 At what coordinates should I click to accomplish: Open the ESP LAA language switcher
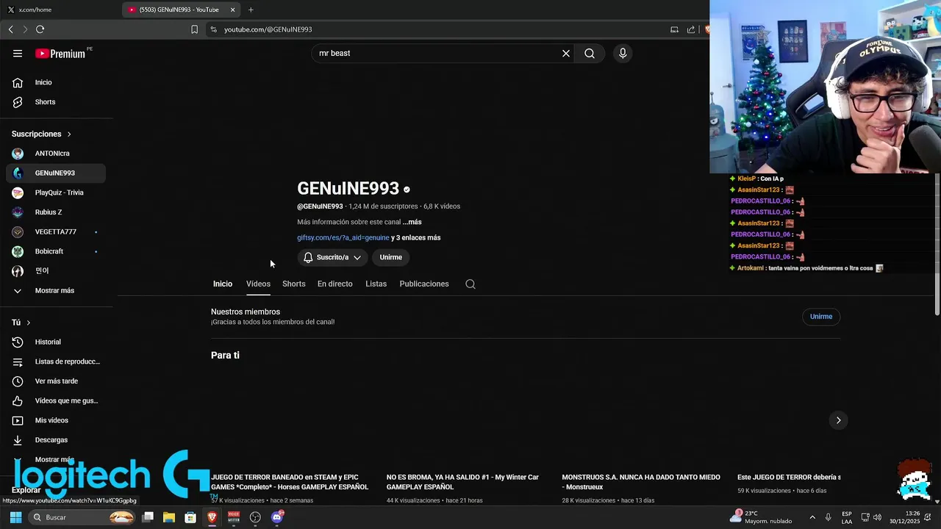pyautogui.click(x=847, y=517)
